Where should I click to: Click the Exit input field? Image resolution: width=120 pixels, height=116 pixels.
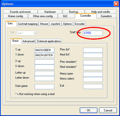(x=93, y=86)
